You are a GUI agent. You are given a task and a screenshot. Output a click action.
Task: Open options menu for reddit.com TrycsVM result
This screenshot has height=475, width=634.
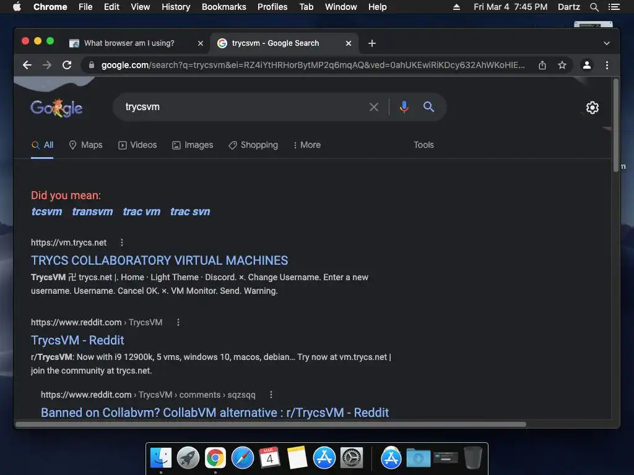coord(178,322)
